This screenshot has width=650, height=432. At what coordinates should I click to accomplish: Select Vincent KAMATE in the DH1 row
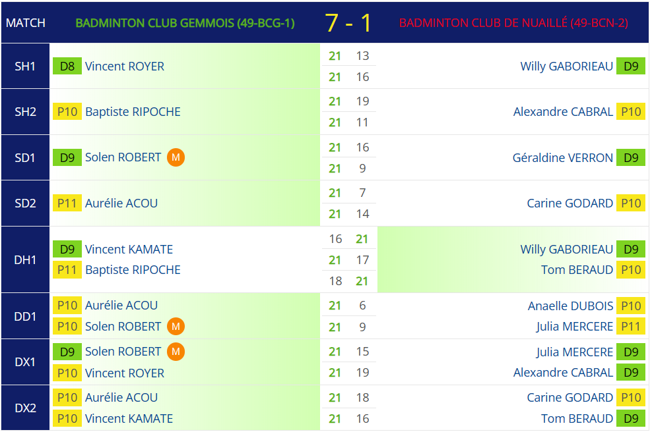click(129, 249)
